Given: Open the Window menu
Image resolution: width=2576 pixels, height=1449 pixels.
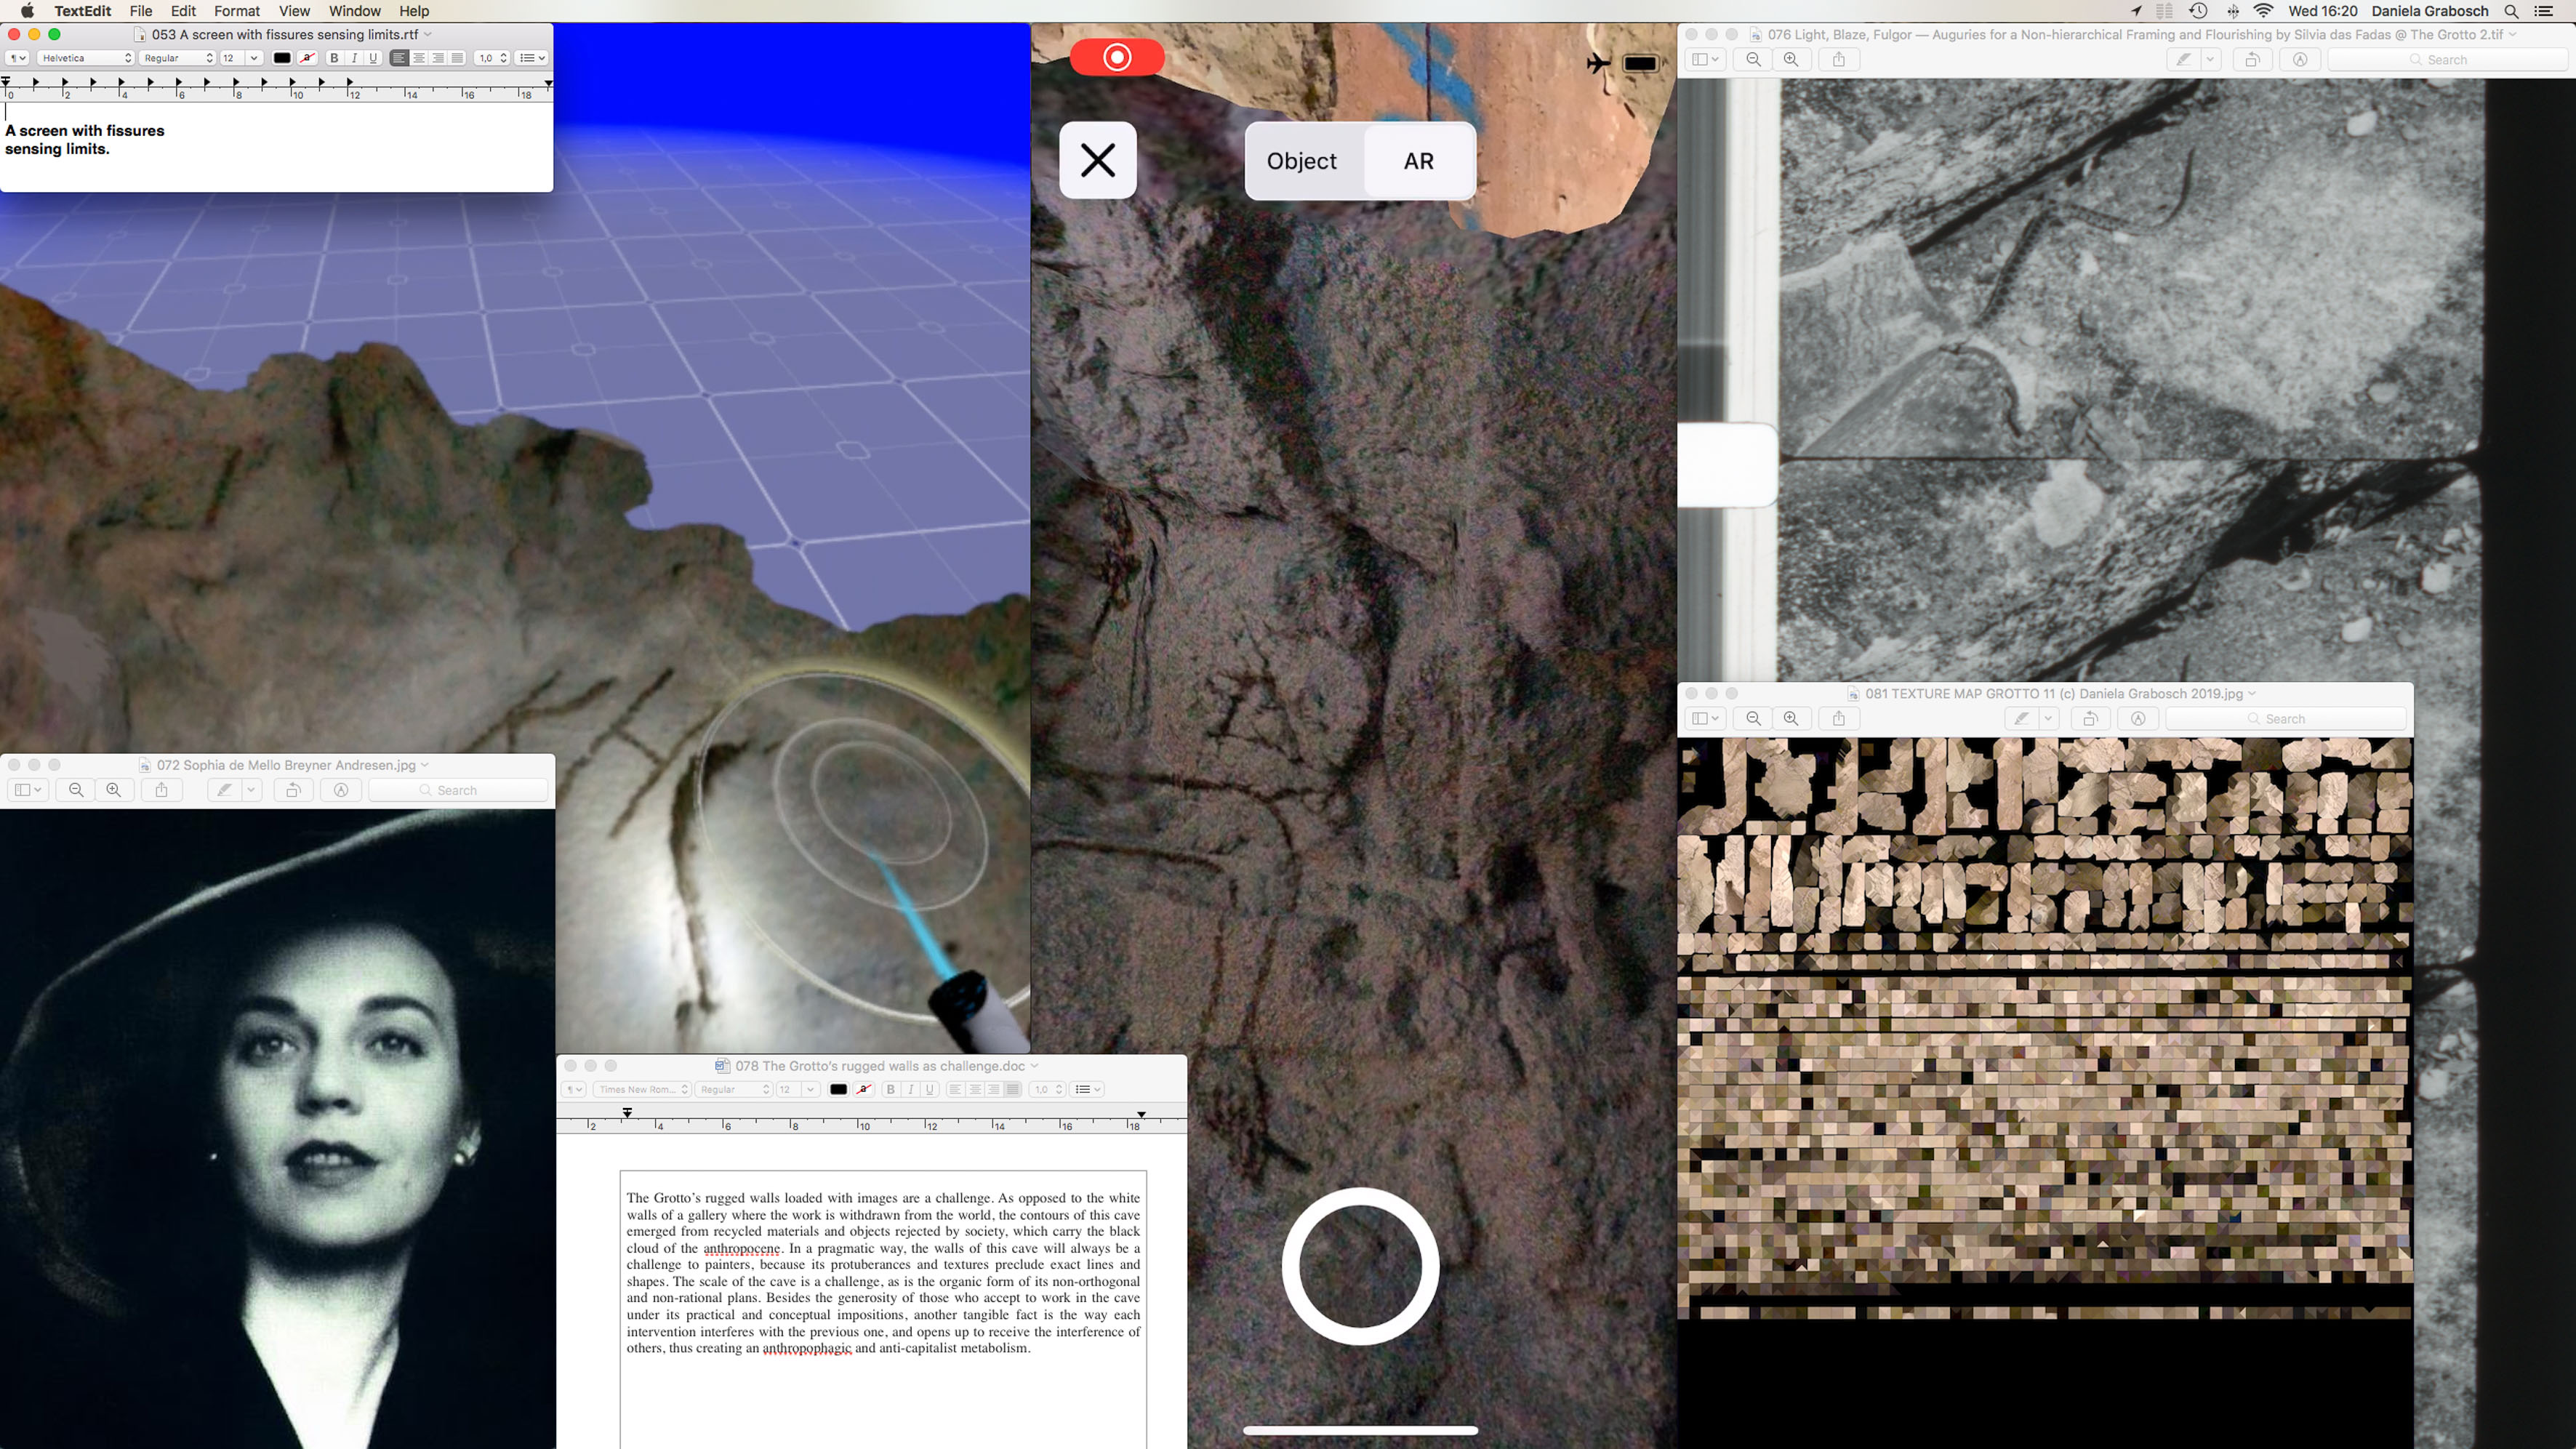Looking at the screenshot, I should (x=355, y=11).
